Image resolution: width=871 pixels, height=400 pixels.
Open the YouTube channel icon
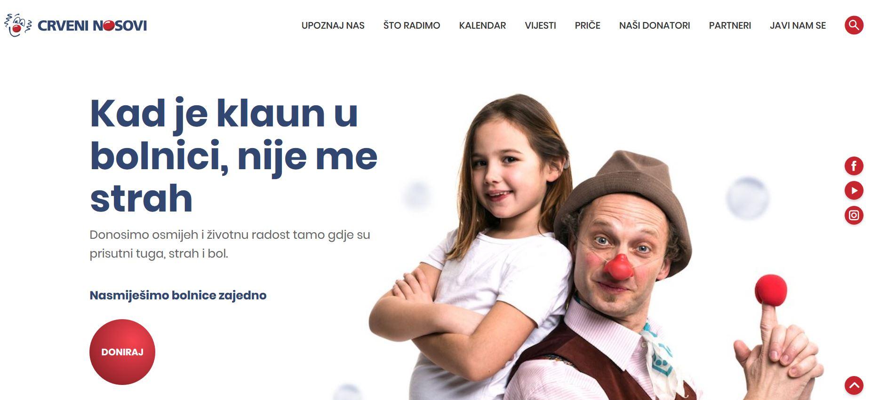pyautogui.click(x=854, y=190)
